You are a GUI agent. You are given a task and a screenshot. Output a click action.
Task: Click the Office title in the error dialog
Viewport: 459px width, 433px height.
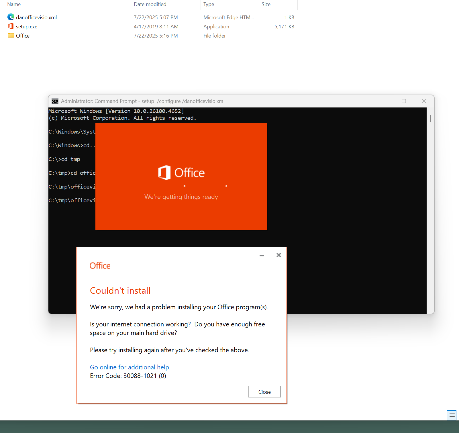(x=100, y=266)
